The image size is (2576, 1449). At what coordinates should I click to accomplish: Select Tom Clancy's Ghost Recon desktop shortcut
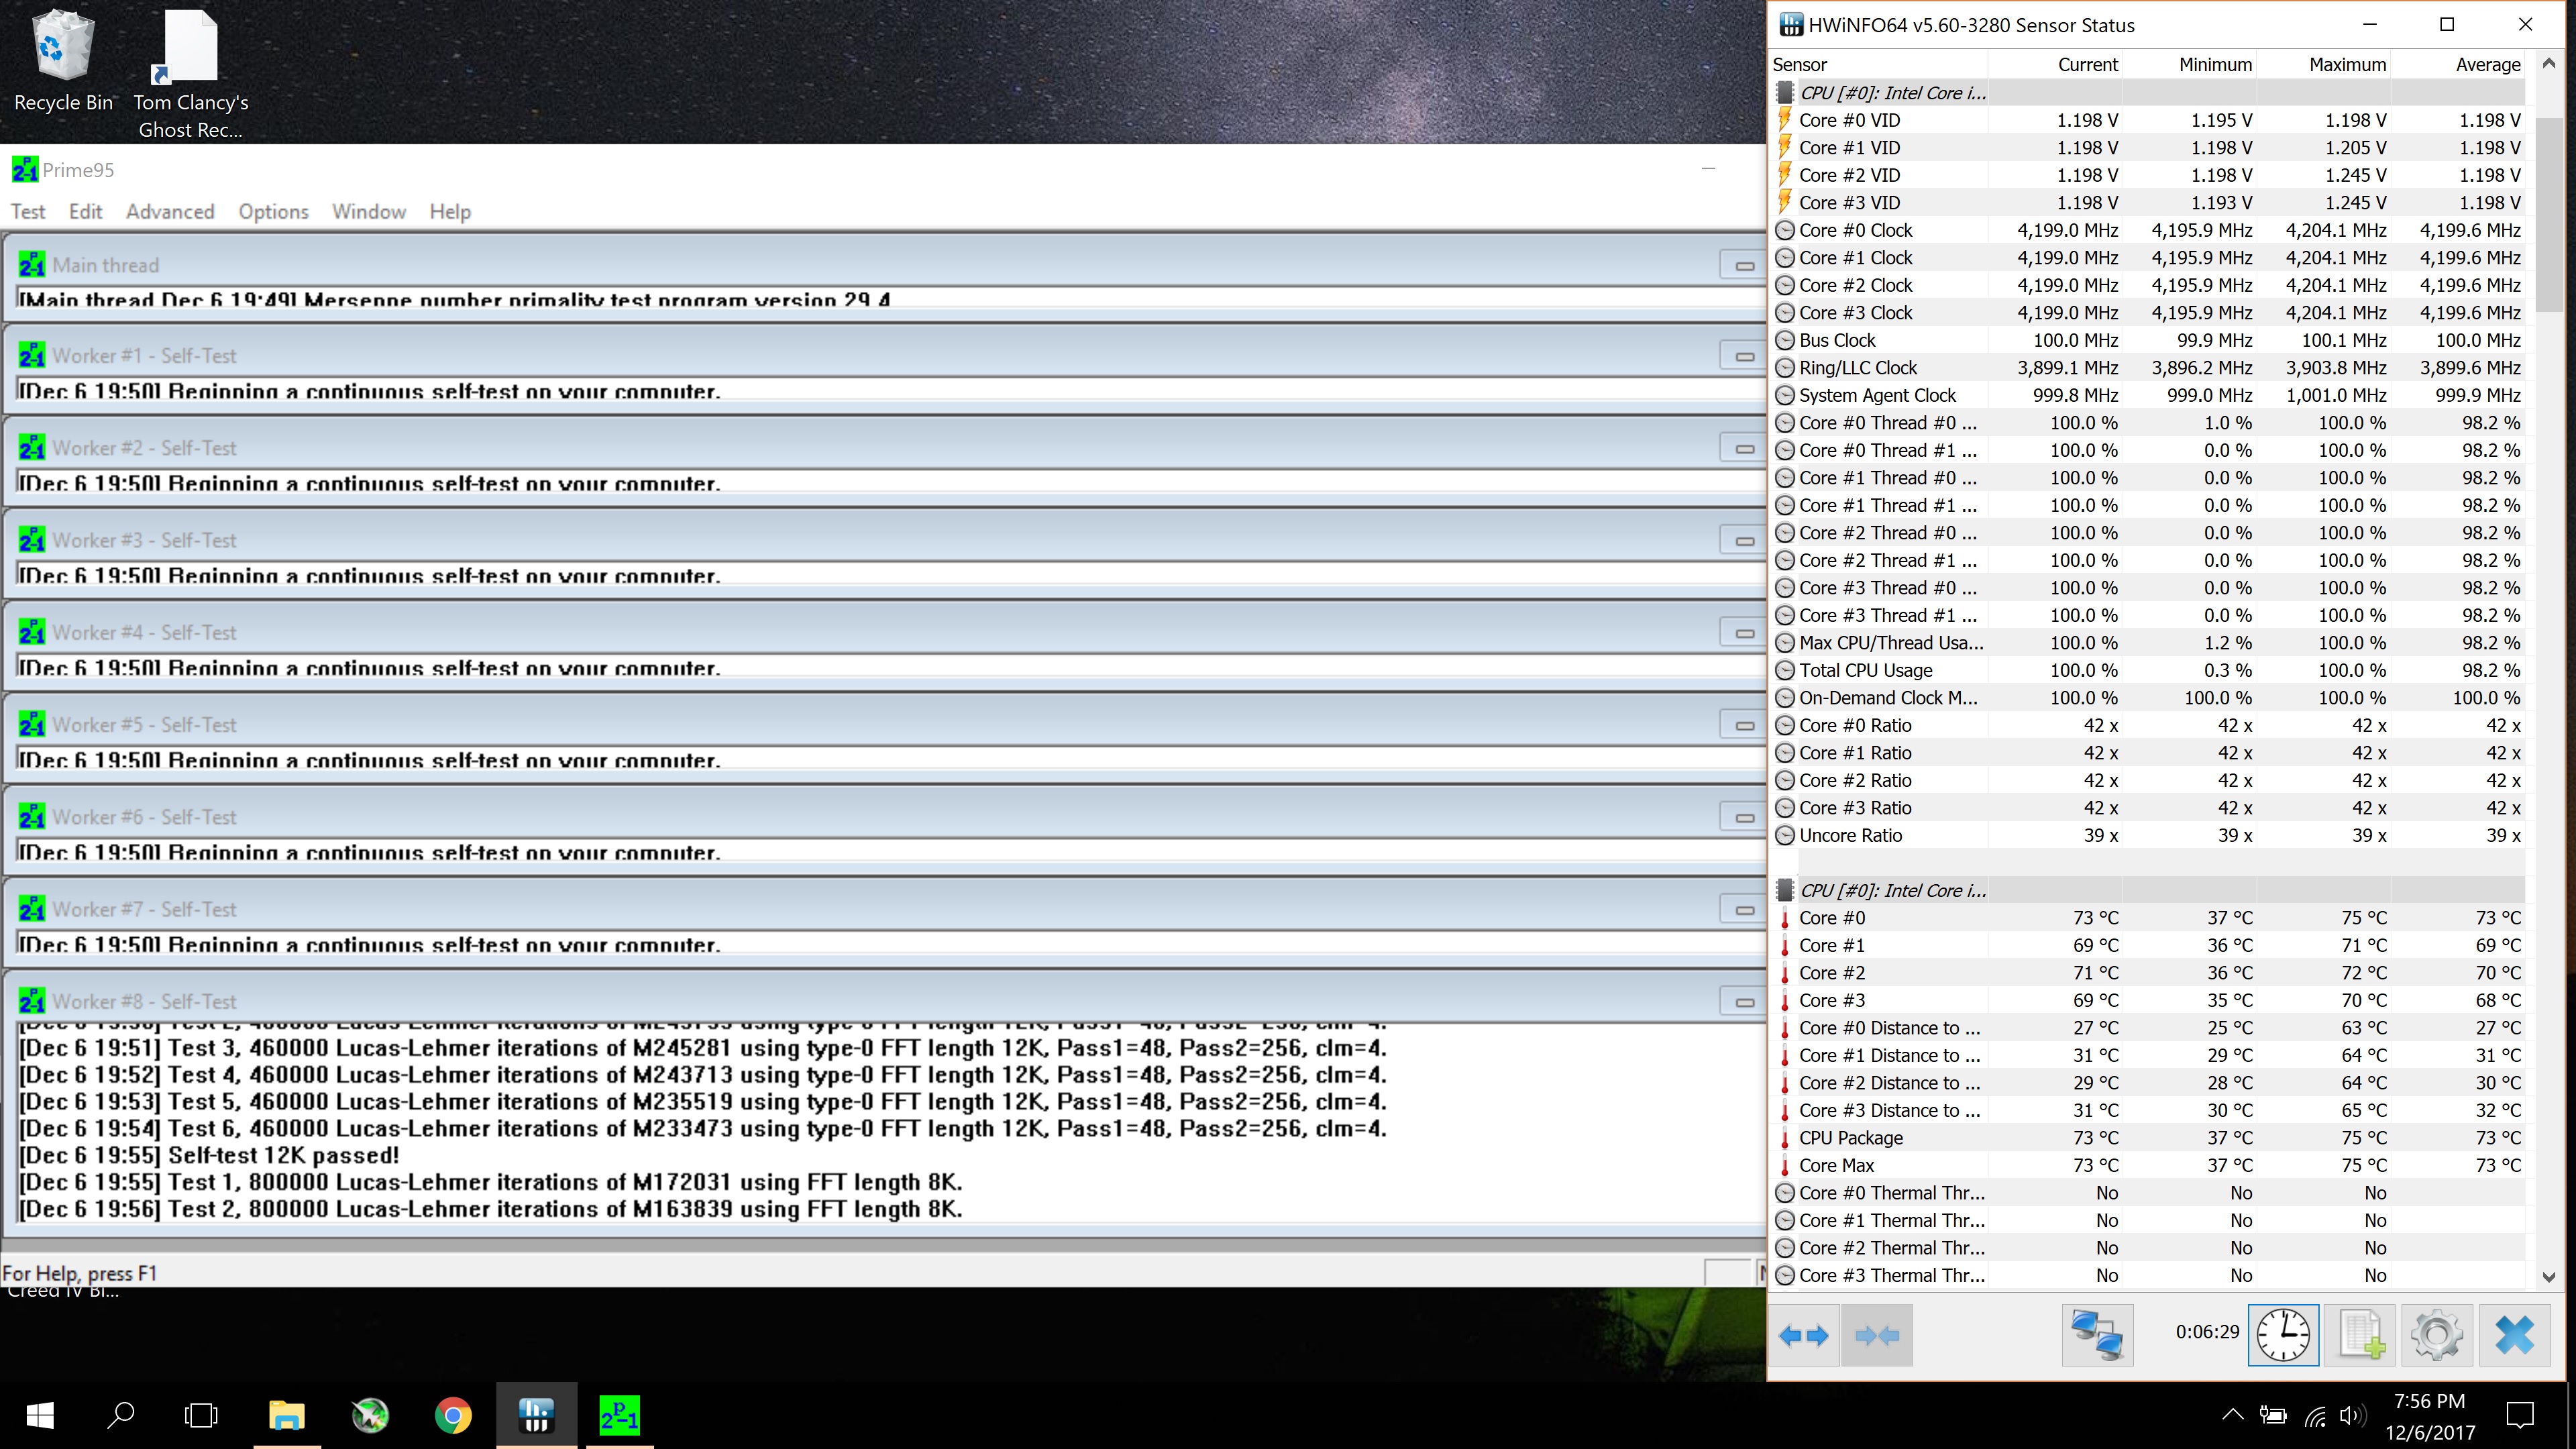pyautogui.click(x=190, y=75)
